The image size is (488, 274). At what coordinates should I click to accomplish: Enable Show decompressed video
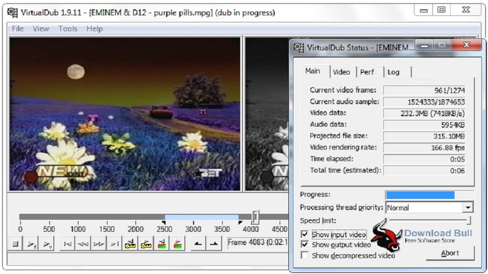[x=305, y=255]
